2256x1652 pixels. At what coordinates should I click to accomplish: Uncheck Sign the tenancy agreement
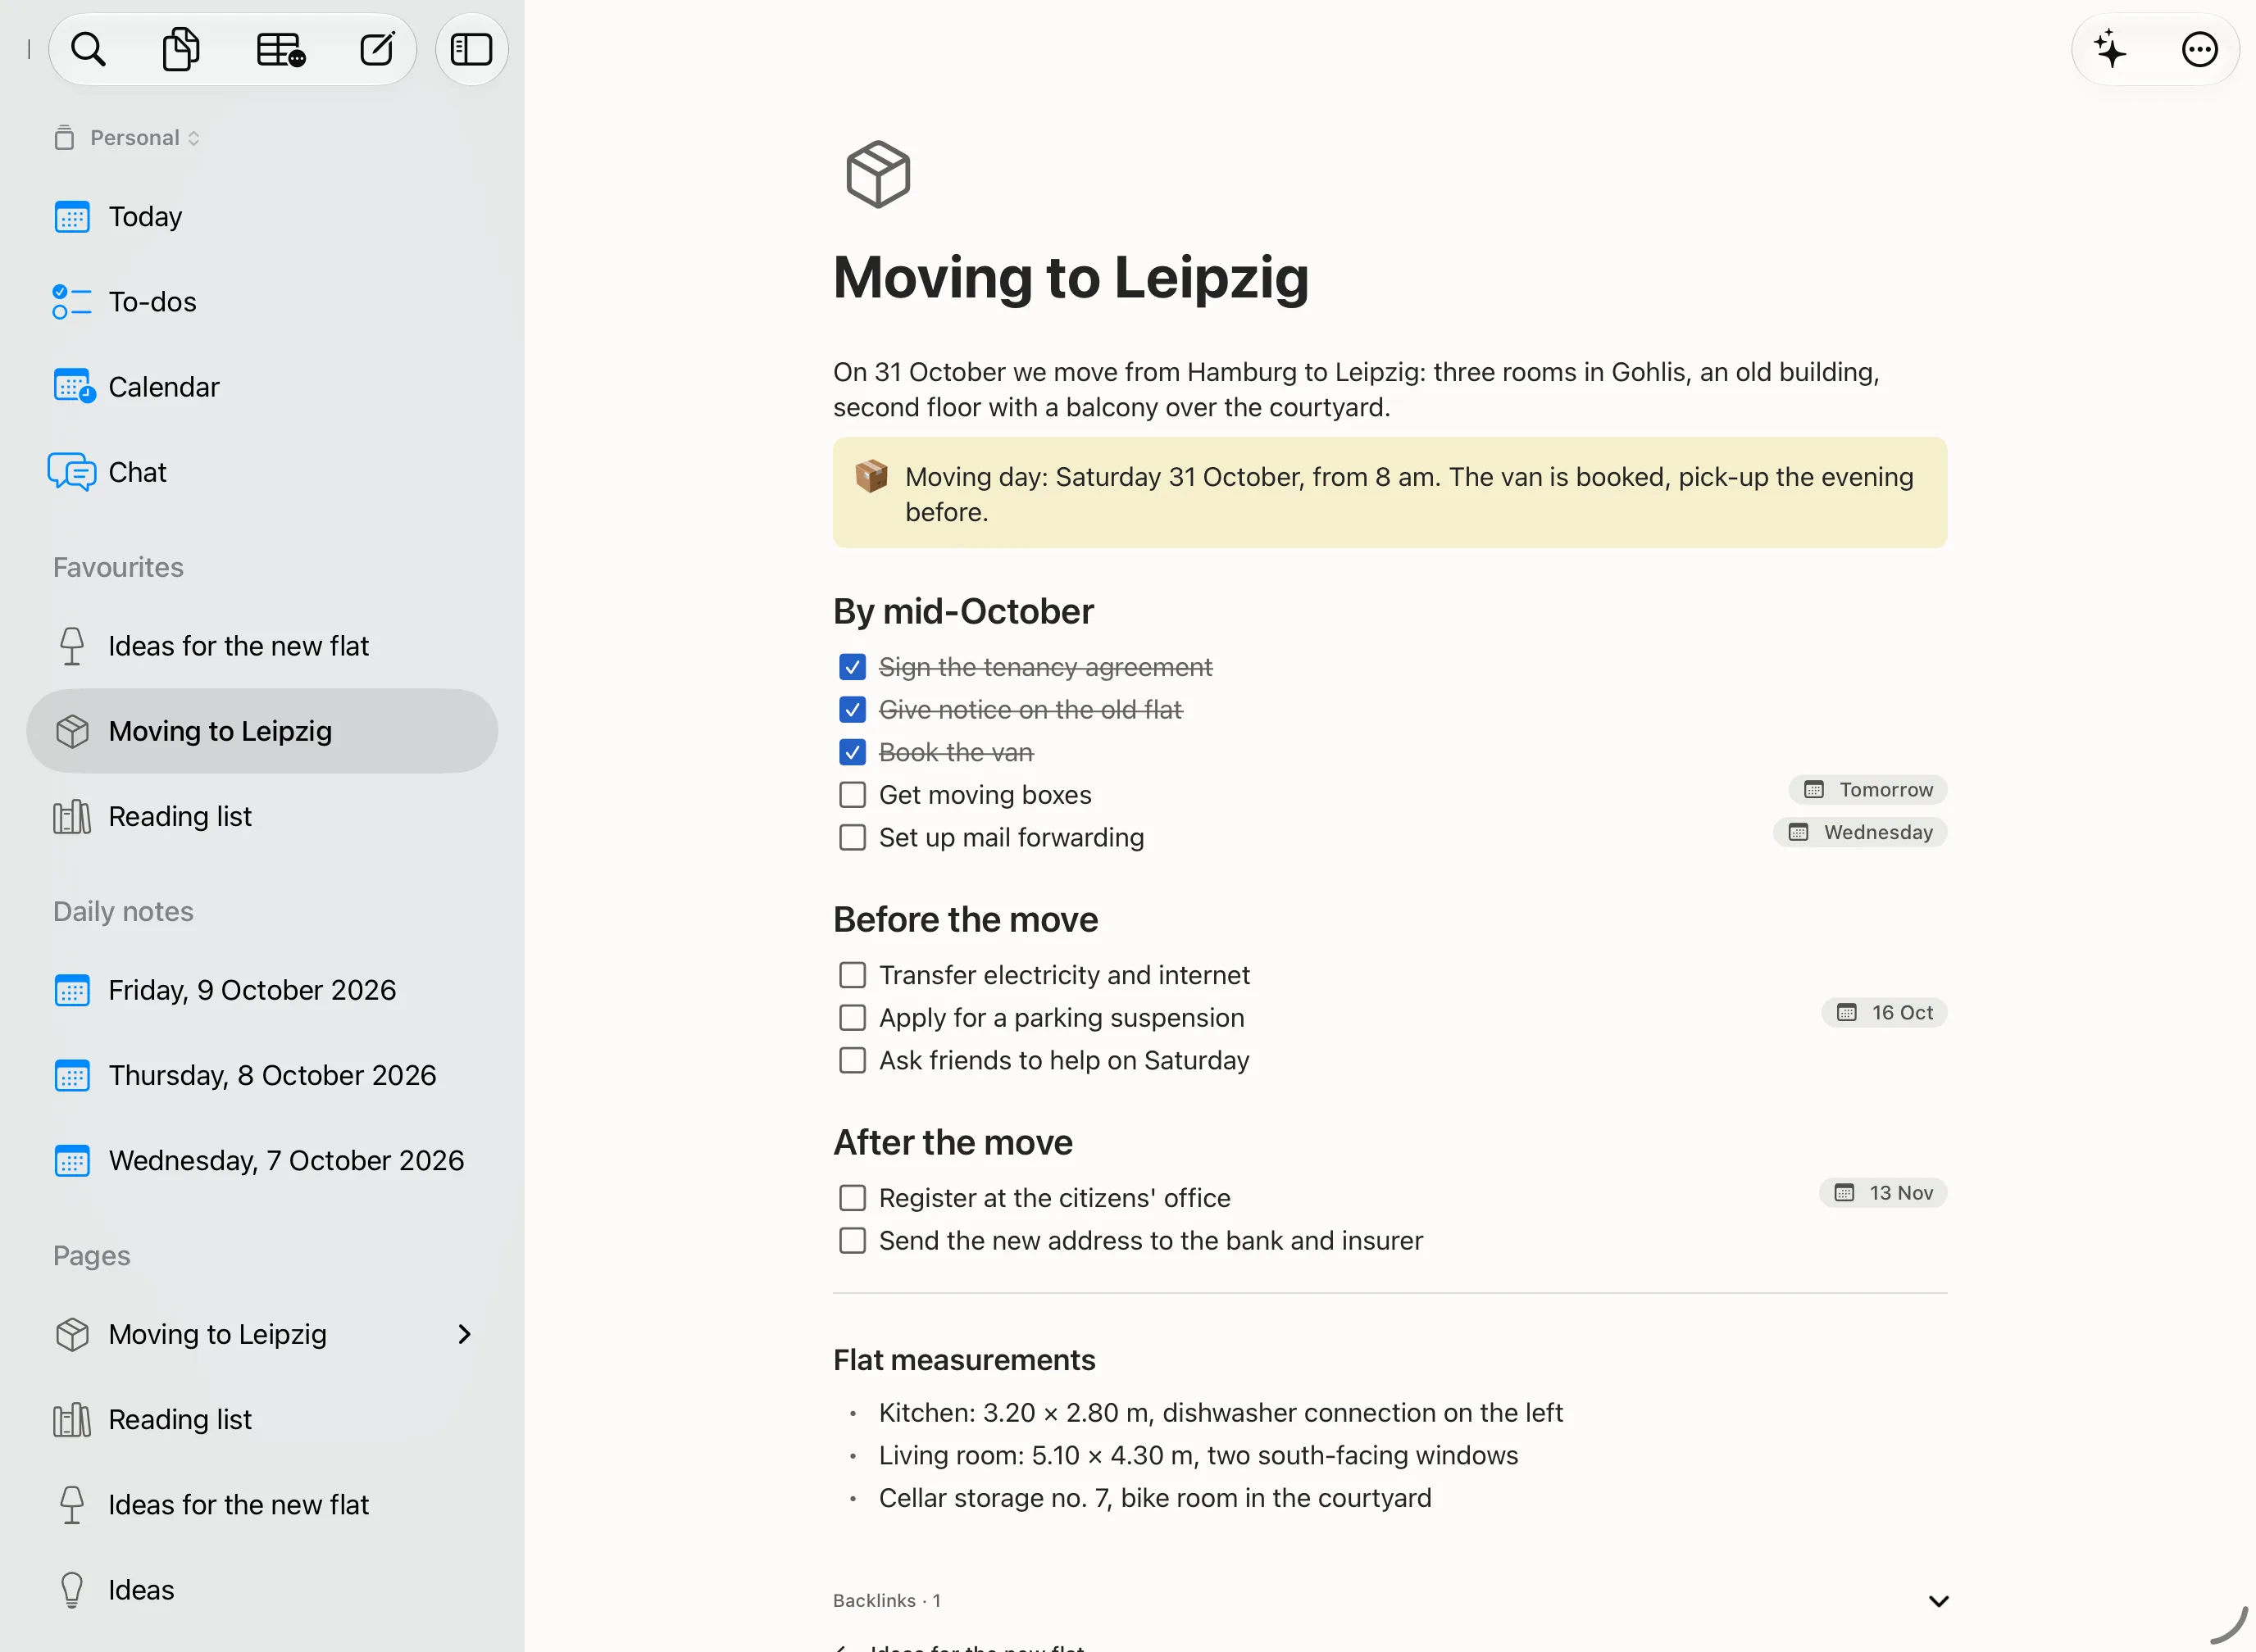(853, 666)
